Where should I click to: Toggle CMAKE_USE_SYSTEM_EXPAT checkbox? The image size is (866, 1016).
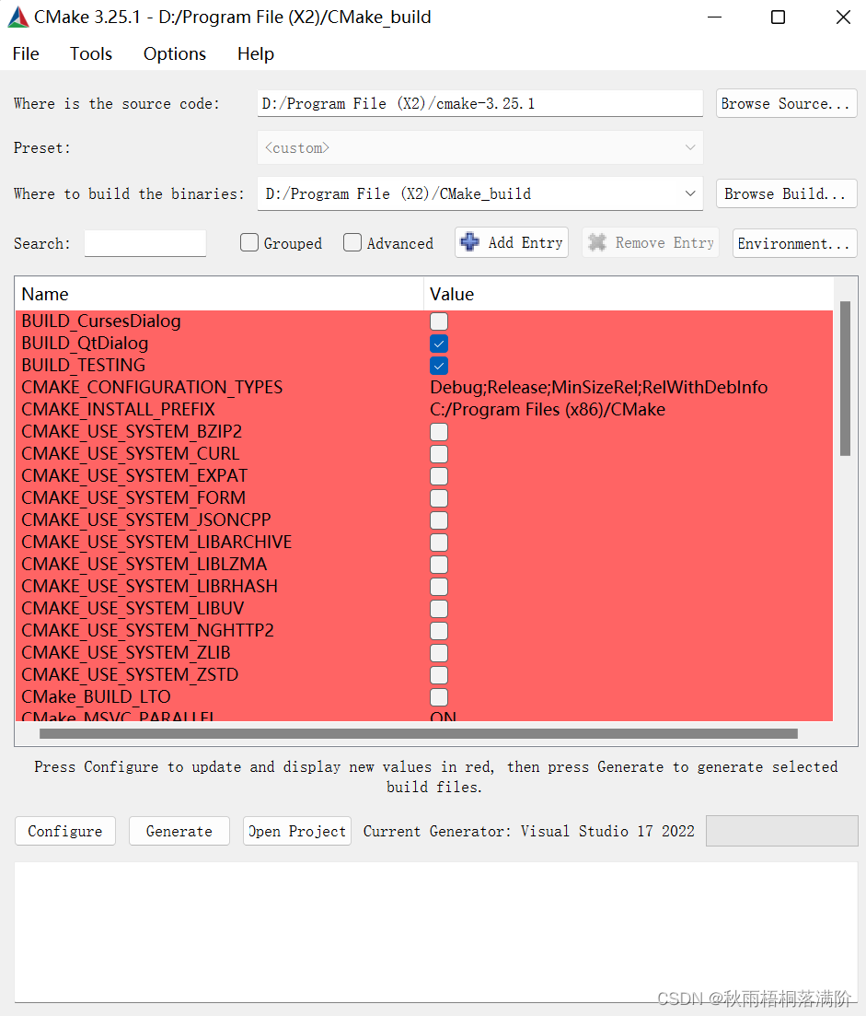[439, 476]
